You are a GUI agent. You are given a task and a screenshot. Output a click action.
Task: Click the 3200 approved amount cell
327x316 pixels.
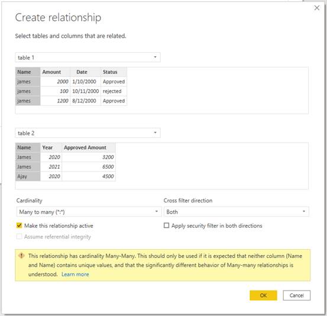coord(89,157)
